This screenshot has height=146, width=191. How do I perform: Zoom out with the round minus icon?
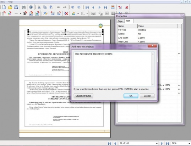[79, 7]
